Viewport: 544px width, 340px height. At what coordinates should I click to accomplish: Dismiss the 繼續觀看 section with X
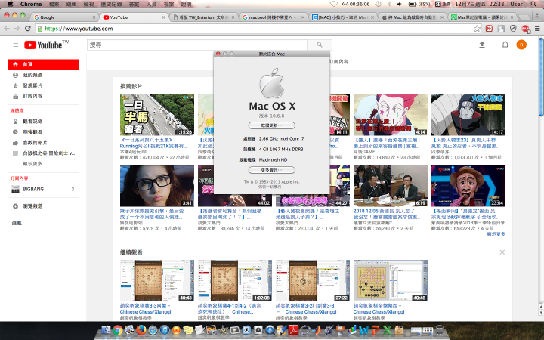click(x=502, y=252)
